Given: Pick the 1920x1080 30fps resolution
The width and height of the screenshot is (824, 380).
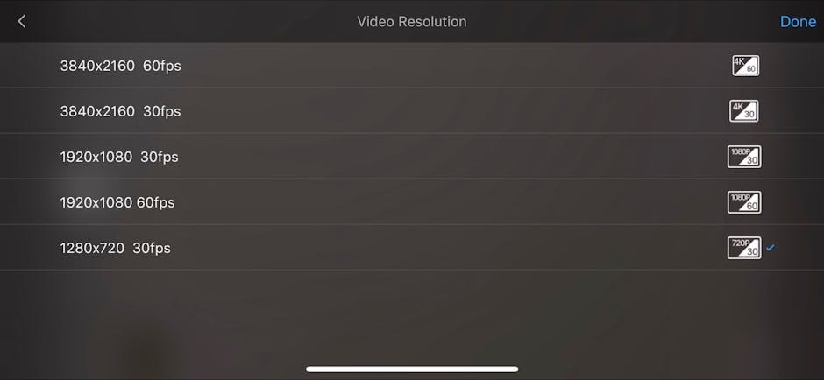Looking at the screenshot, I should (x=412, y=157).
